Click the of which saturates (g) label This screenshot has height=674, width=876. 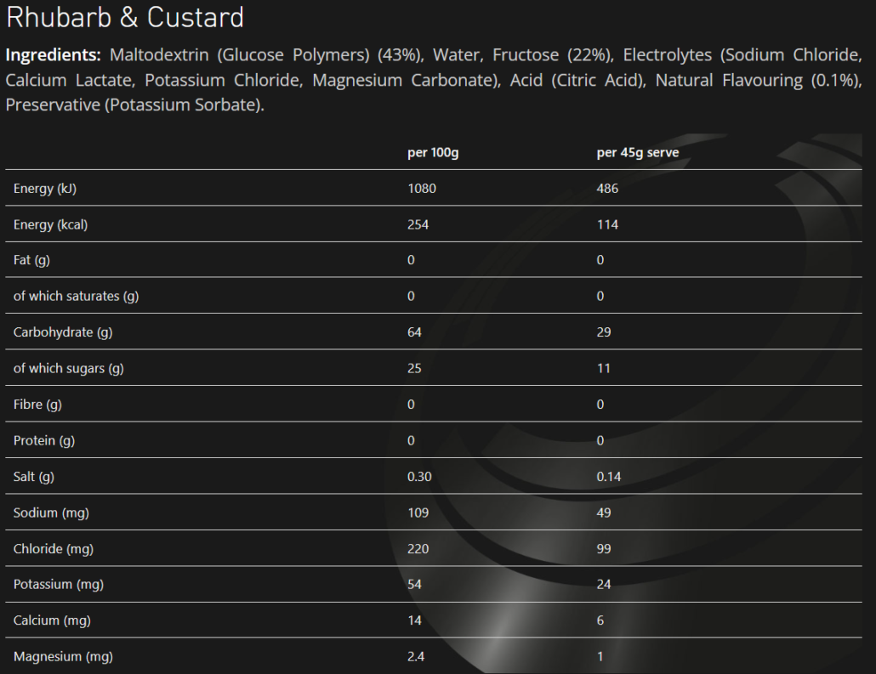point(76,297)
